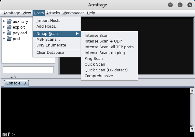
Task: Run the plain Intense Scan option
Action: point(109,36)
